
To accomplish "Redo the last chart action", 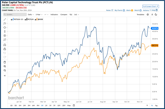I will (5, 57).
